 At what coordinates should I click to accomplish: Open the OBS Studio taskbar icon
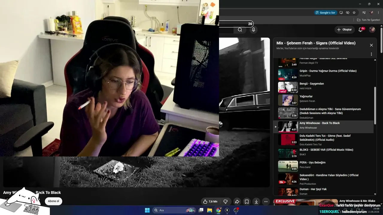click(227, 210)
